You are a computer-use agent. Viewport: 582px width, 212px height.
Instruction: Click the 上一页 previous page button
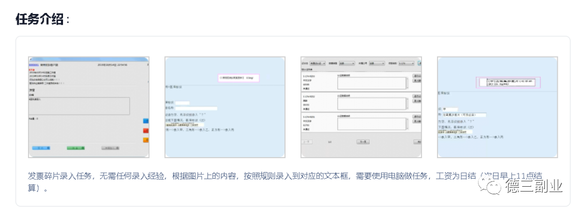click(307, 142)
